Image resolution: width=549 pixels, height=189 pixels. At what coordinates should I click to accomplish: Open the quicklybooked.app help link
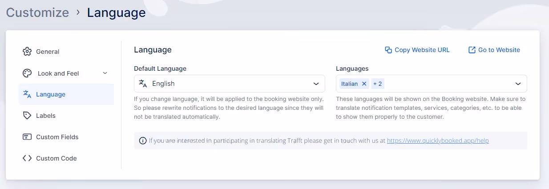(x=438, y=141)
